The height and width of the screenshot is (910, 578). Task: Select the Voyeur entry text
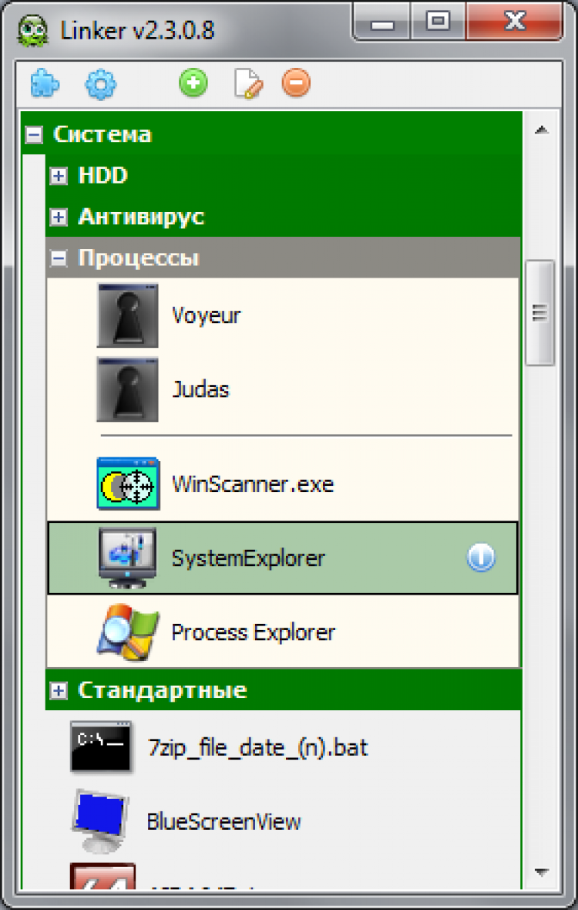coord(206,316)
